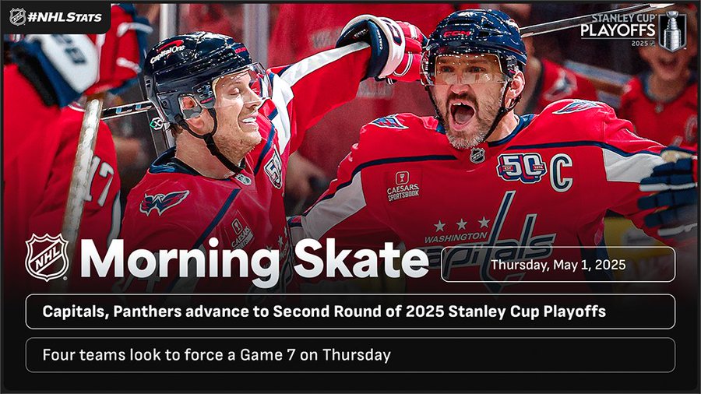Click the NHL shield on the captain's collar

477,155
